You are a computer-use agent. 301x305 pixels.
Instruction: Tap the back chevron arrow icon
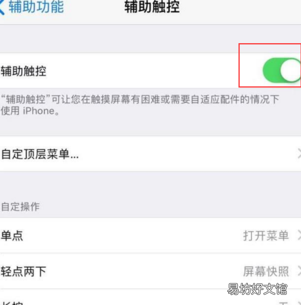click(x=2, y=8)
